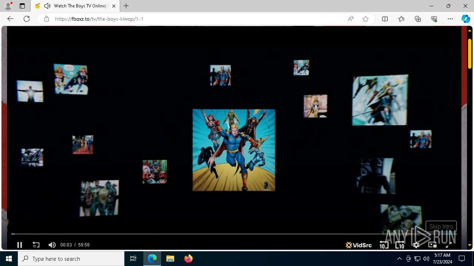Viewport: 474px width, 266px height.
Task: Click the VidSrc logo link
Action: pyautogui.click(x=358, y=245)
